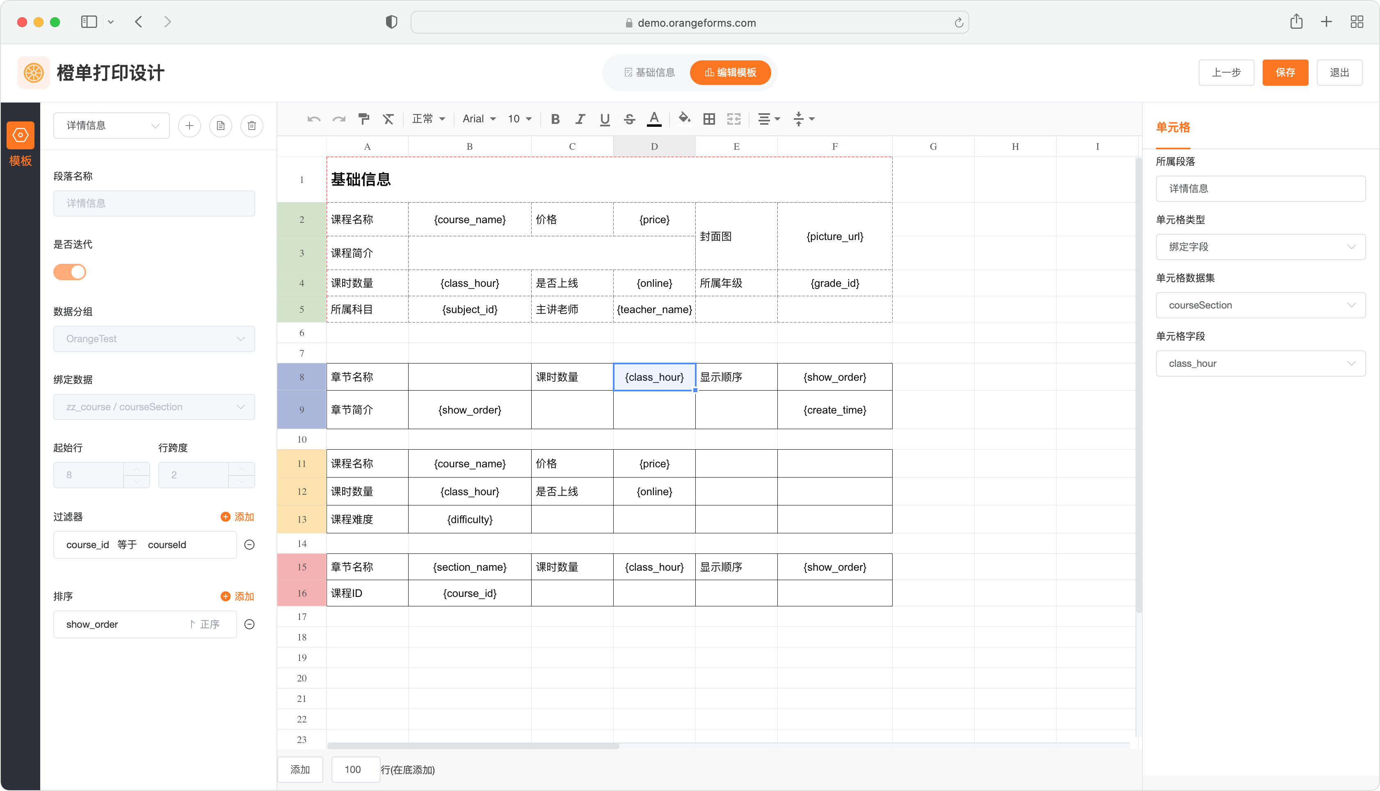
Task: Select the 编辑模板 tab
Action: click(x=730, y=72)
